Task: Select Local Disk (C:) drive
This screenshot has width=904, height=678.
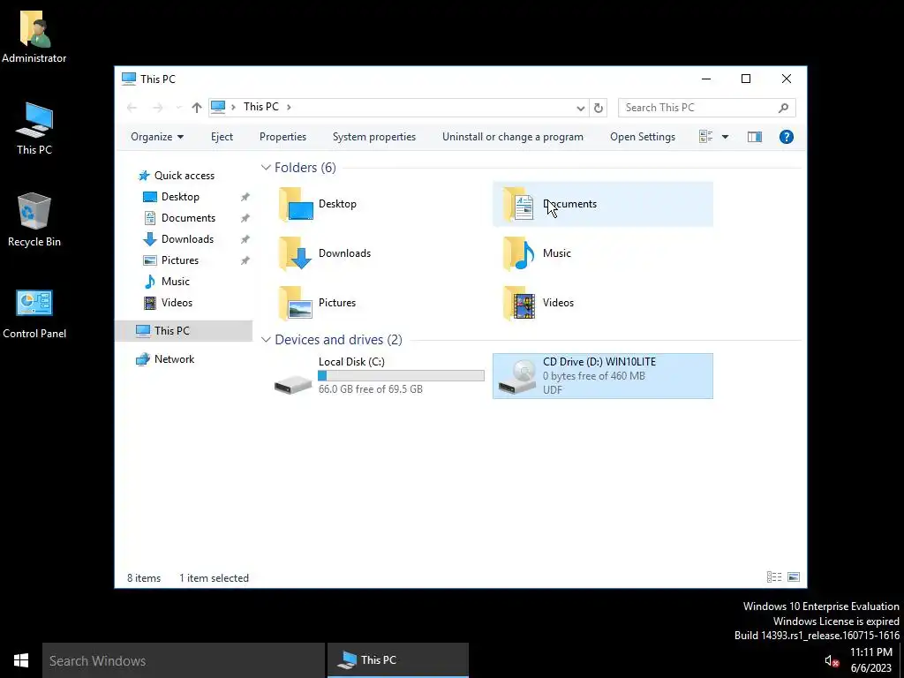Action: (x=378, y=376)
